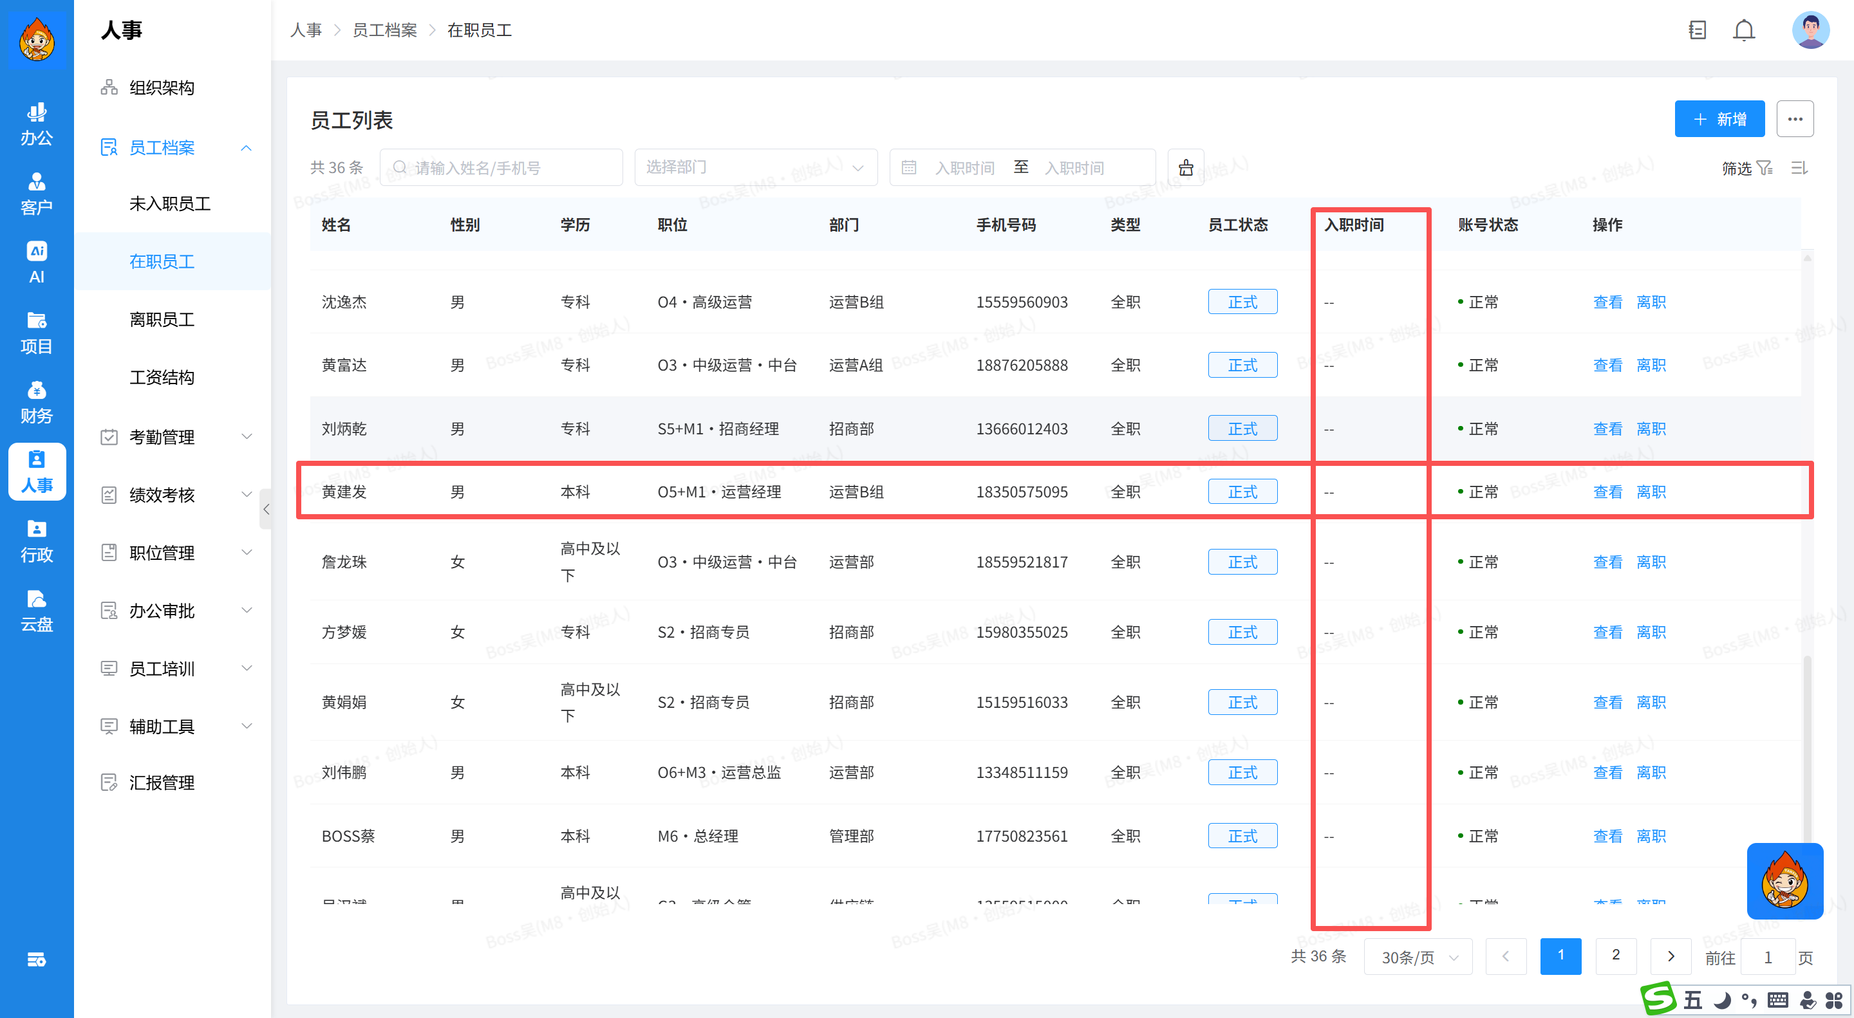Screen dimensions: 1854x1018
Task: Click the notification bell icon
Action: click(1743, 30)
